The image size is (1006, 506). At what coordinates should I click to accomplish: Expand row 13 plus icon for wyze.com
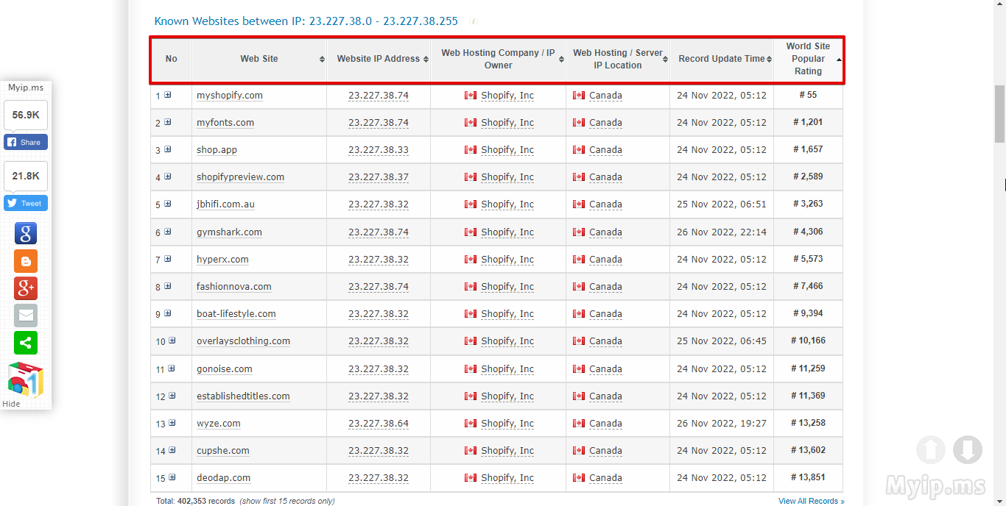click(x=172, y=423)
